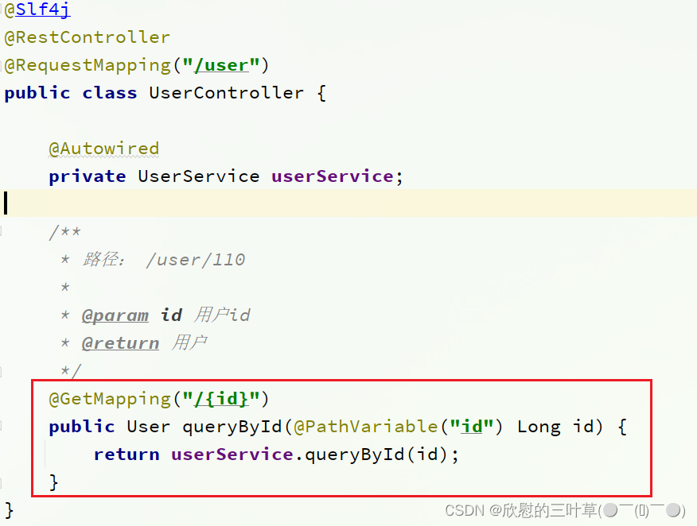
Task: Click the 'private' keyword
Action: tap(88, 176)
